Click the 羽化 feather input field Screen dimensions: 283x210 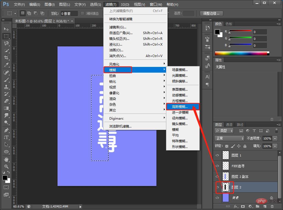[x=69, y=13]
